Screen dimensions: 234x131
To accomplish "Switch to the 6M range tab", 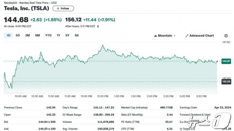I will [38, 35].
